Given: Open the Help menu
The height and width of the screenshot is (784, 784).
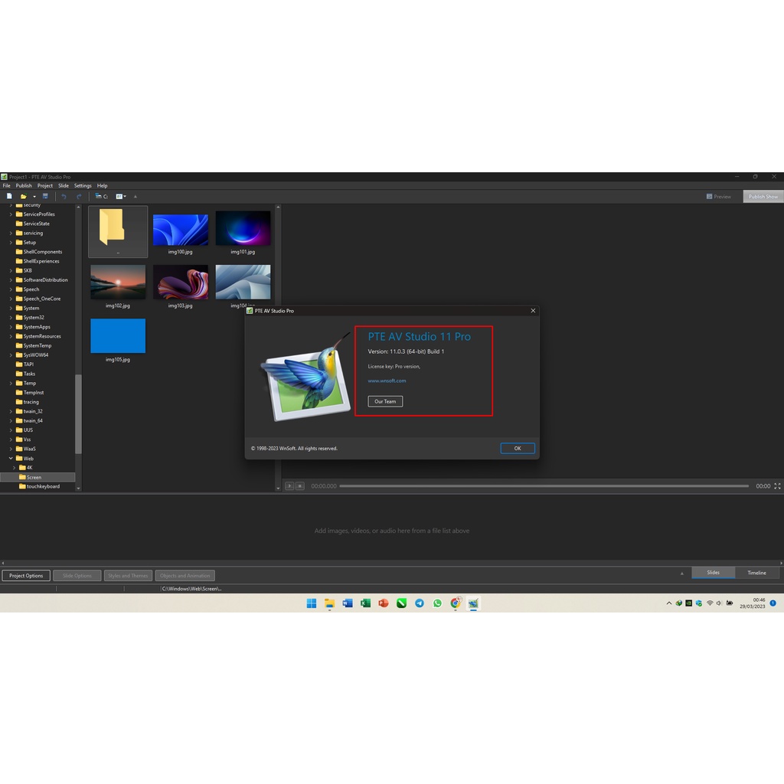Looking at the screenshot, I should coord(103,185).
